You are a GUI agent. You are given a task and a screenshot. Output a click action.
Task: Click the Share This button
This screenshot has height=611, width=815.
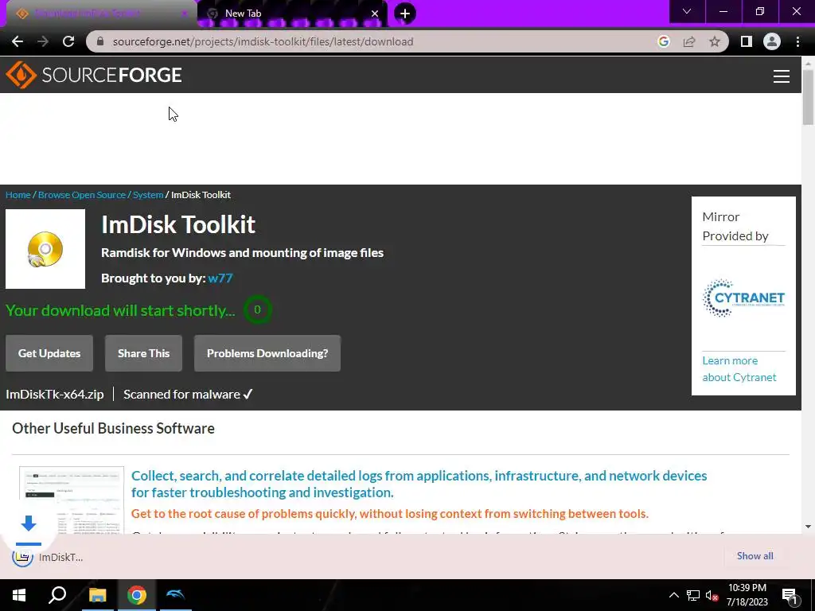click(143, 353)
